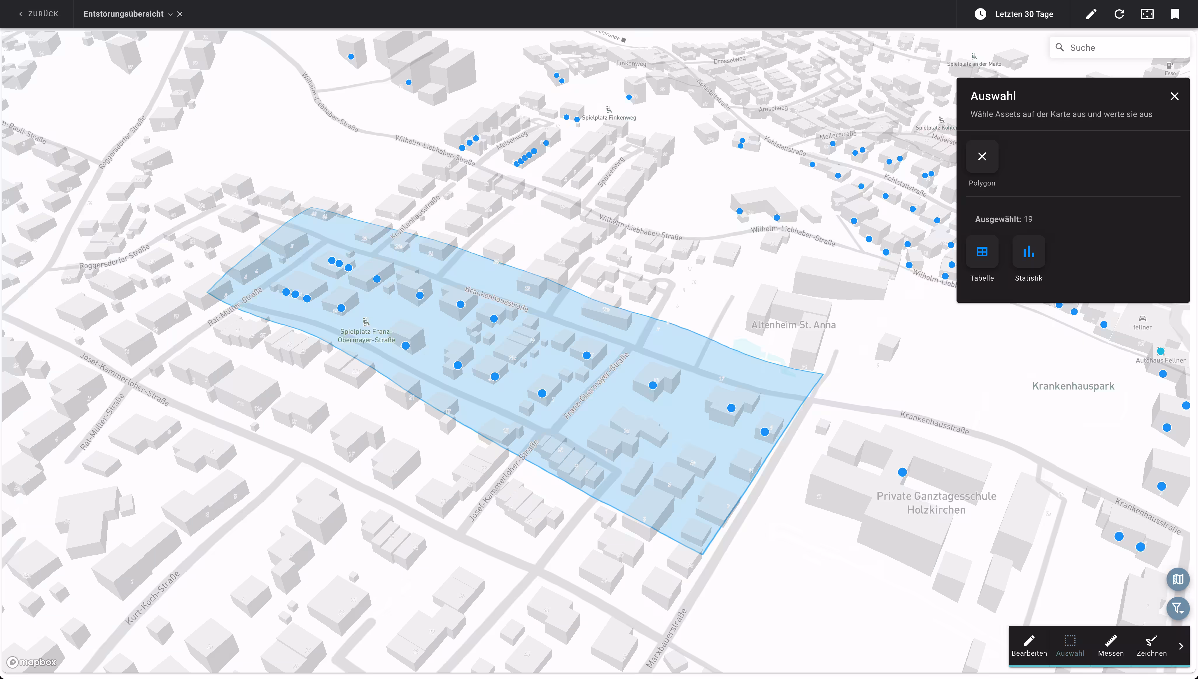Select the Zeichnen drawing tool
This screenshot has height=679, width=1198.
[1151, 645]
